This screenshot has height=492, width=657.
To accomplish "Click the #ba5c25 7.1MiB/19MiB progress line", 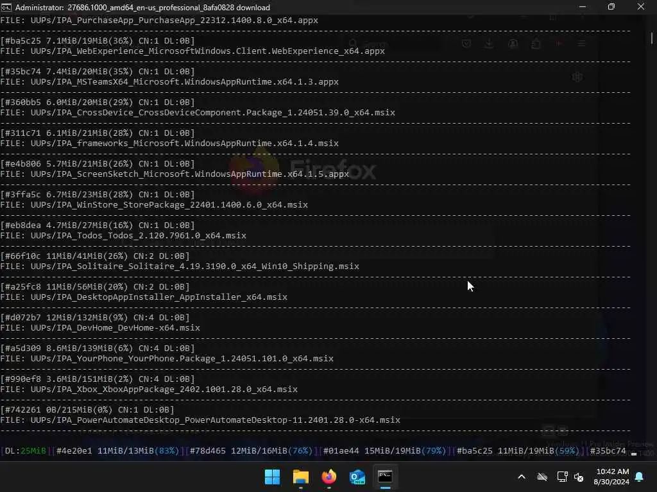I will pyautogui.click(x=98, y=40).
